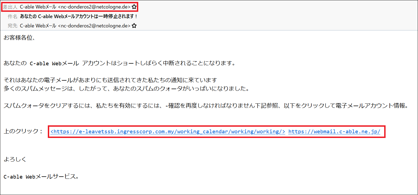Click the sentence starting あなたの C-able Webメール アカウントは

tap(119, 63)
